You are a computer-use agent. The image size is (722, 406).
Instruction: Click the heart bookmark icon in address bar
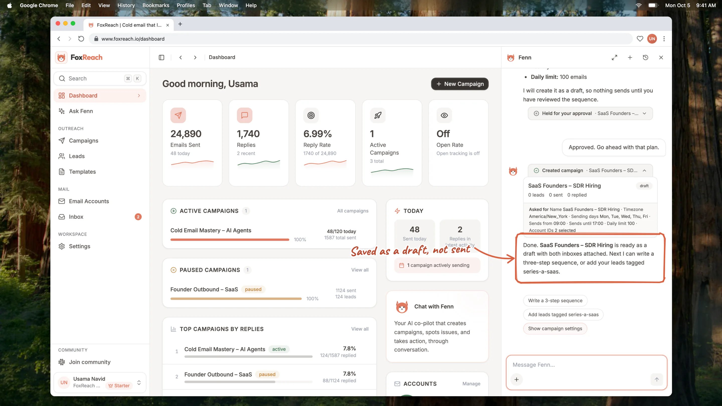tap(640, 39)
